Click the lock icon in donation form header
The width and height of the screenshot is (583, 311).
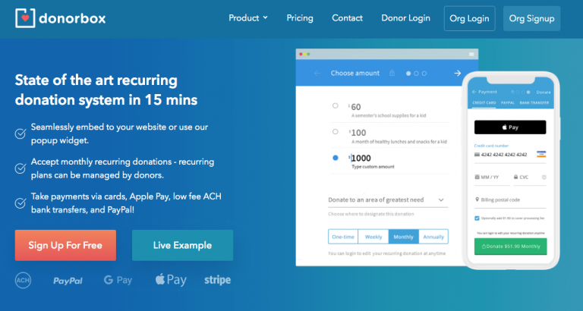(x=392, y=74)
